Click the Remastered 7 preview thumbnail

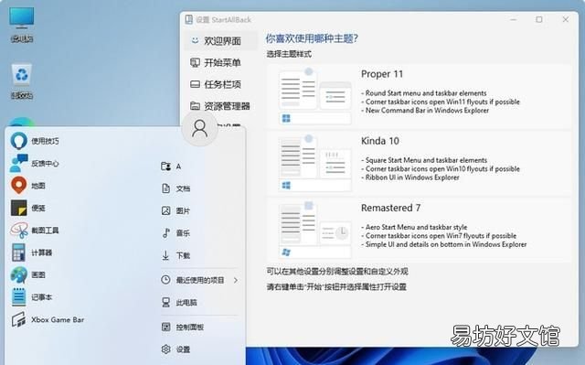coord(315,230)
